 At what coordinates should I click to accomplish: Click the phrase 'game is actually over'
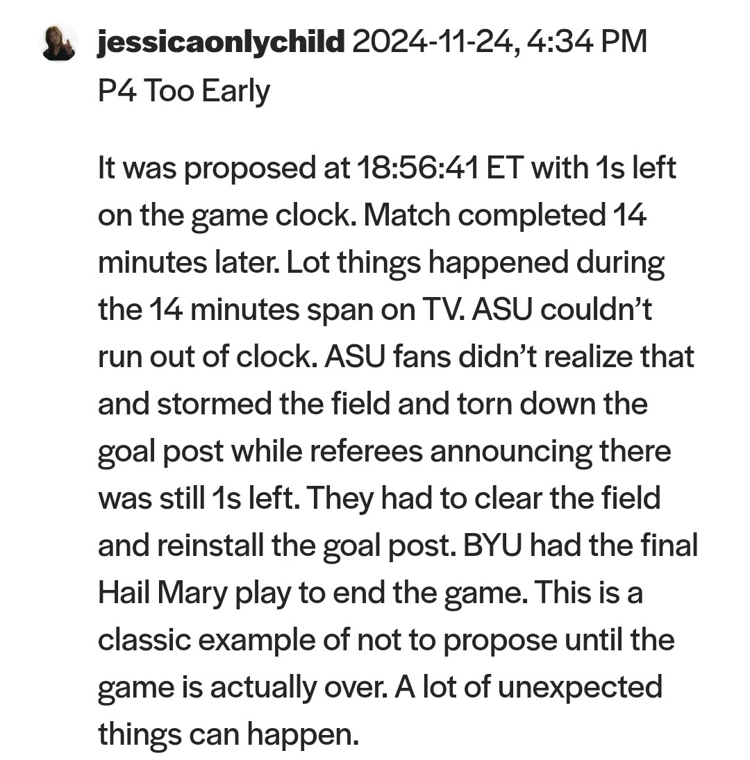[x=242, y=687]
